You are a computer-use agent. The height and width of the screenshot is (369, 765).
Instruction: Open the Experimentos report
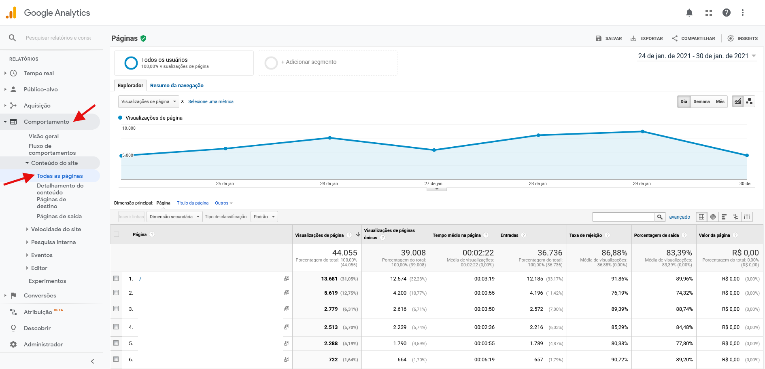(x=47, y=281)
